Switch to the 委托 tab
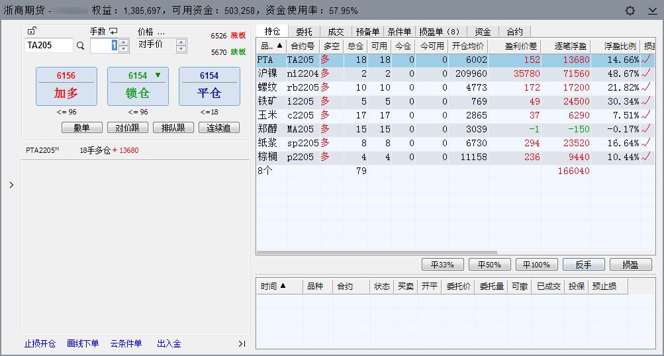 pos(304,31)
